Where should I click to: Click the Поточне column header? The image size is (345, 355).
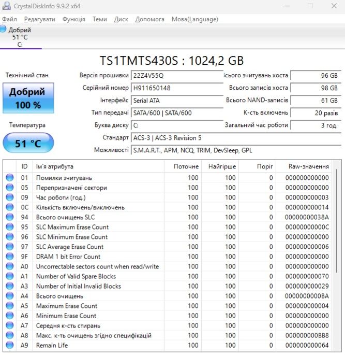(183, 166)
